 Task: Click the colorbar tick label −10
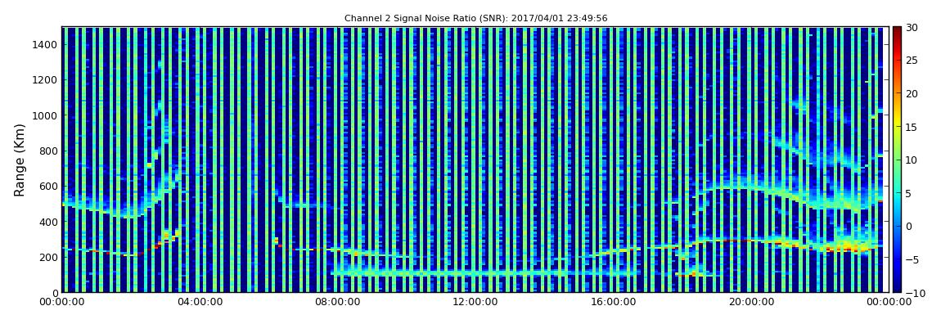pyautogui.click(x=913, y=293)
